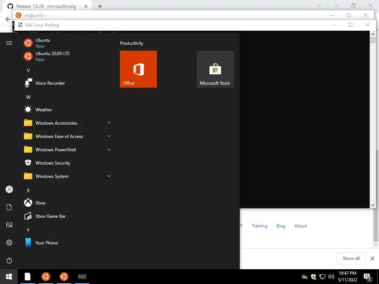Screen dimensions: 379x284
Task: Open Settings gear in Start sidebar
Action: point(9,243)
